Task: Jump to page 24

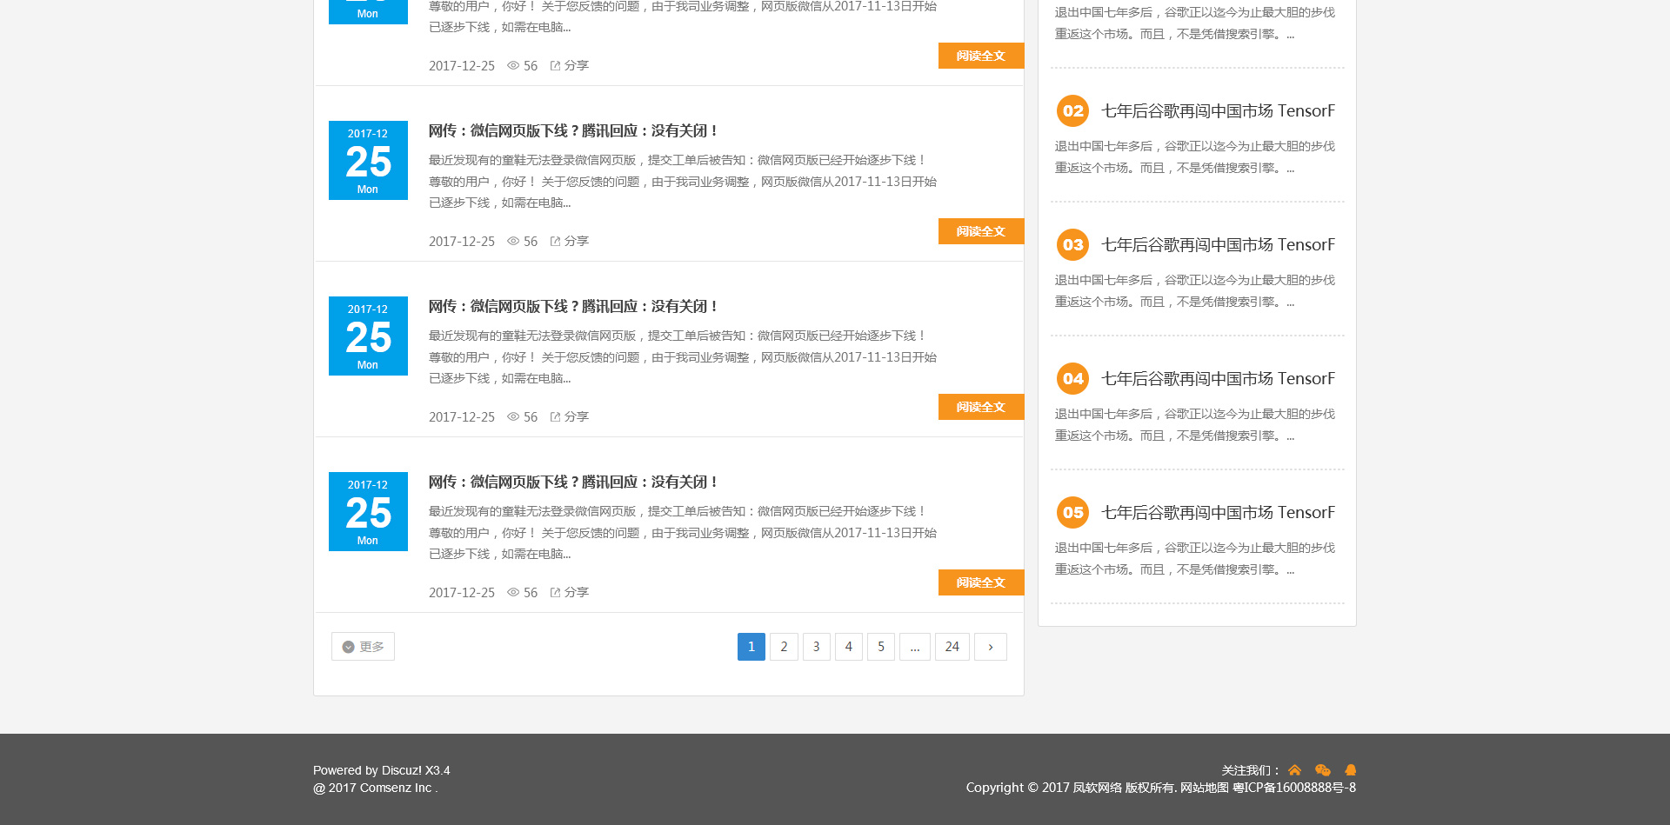Action: click(952, 647)
